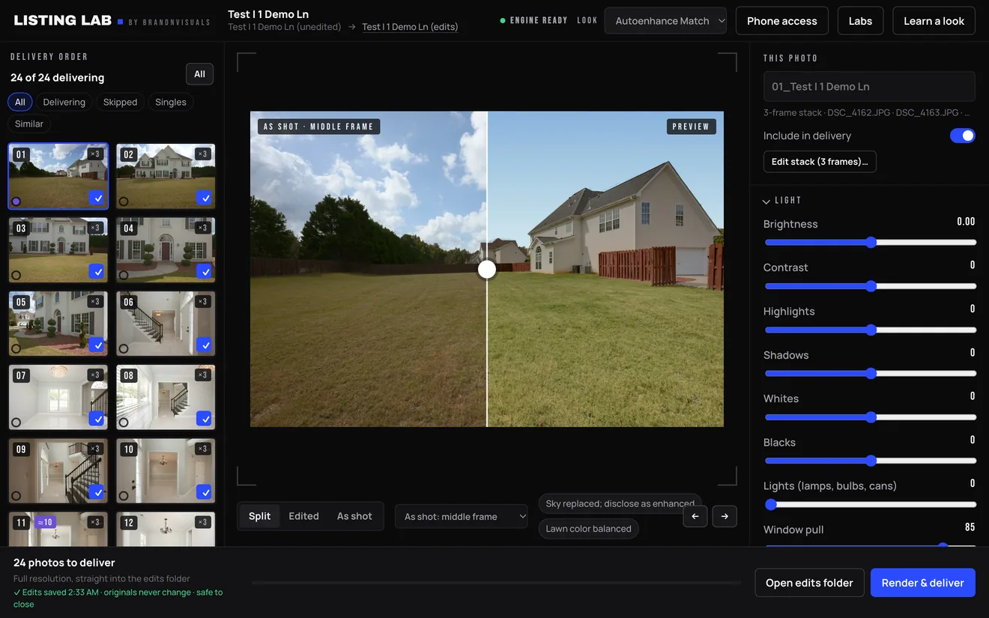Image resolution: width=989 pixels, height=618 pixels.
Task: Go to the previous photo with left arrow
Action: (695, 516)
